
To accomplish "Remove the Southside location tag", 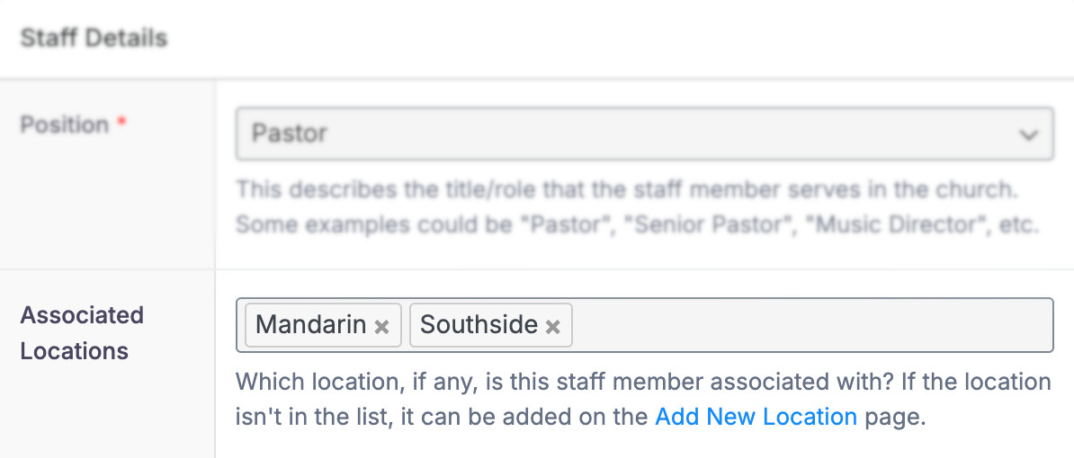I will (553, 326).
